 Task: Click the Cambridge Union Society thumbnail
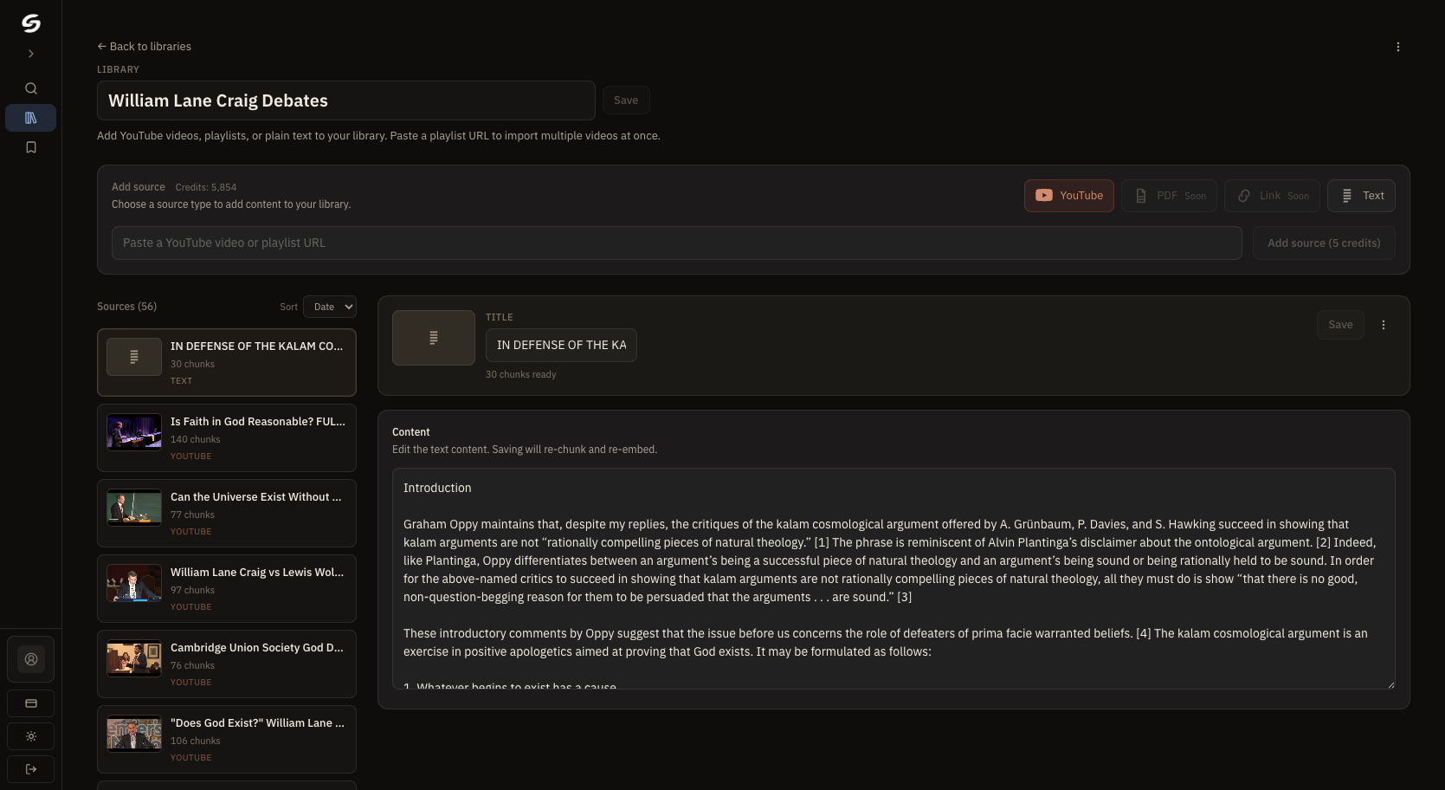coord(134,658)
